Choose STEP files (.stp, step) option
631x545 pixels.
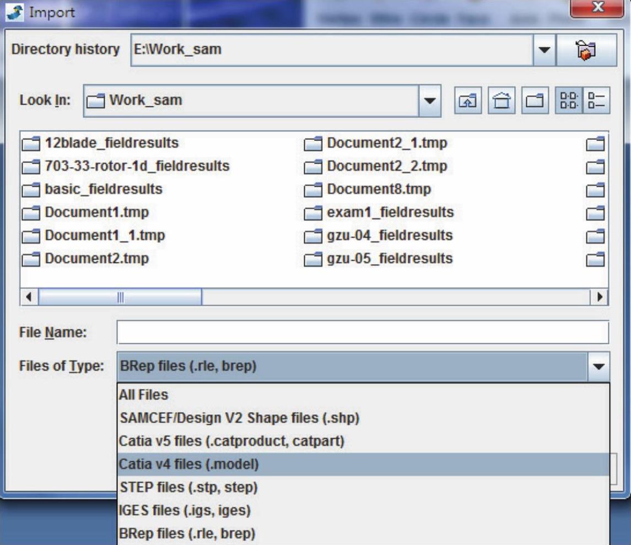188,488
